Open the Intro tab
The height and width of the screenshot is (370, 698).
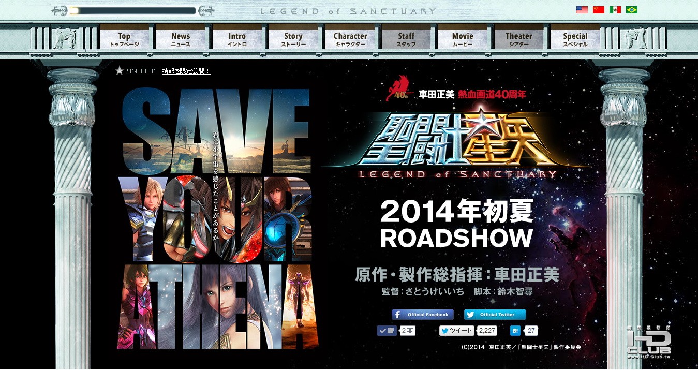click(x=237, y=39)
